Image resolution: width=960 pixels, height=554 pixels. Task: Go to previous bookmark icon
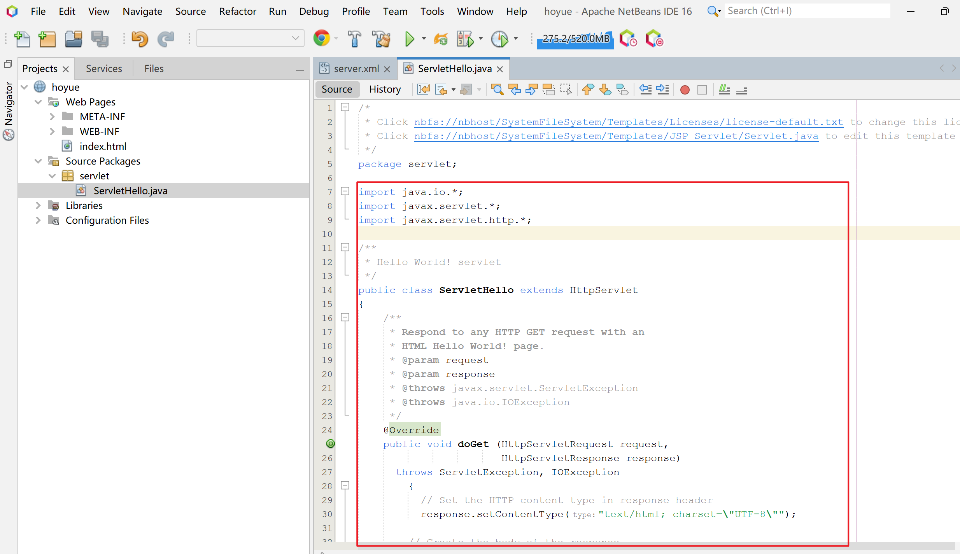coord(588,89)
